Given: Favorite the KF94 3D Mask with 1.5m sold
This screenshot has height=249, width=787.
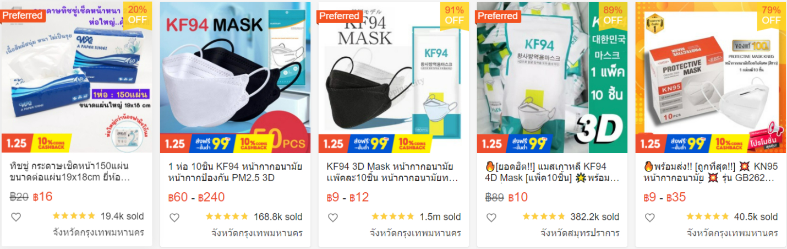Looking at the screenshot, I should 333,217.
